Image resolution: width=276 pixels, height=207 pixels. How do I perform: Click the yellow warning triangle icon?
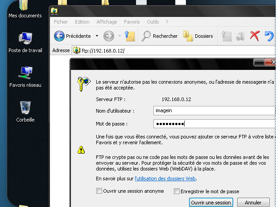[x=81, y=150]
